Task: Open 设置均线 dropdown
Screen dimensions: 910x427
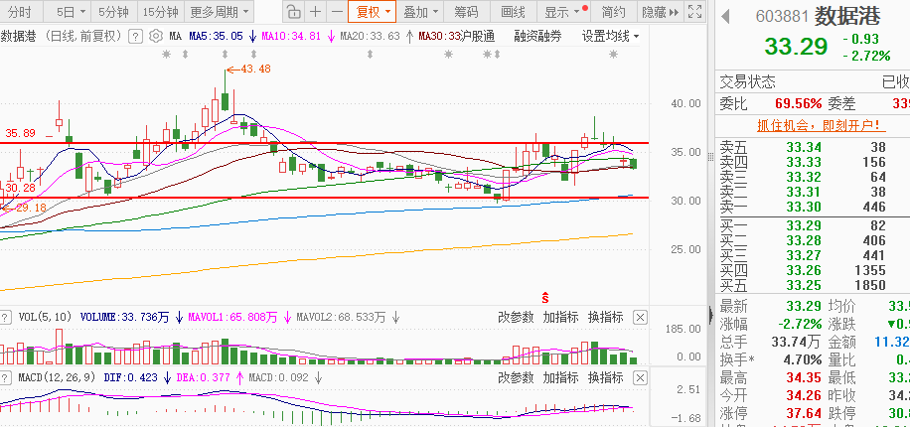Action: click(611, 37)
